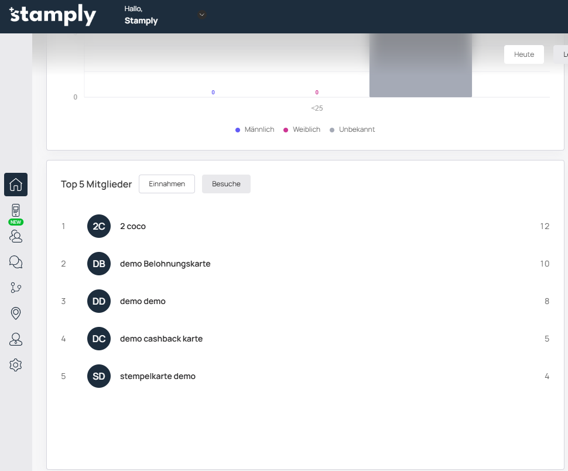The height and width of the screenshot is (471, 568).
Task: Open the mobile card icon marked NEW
Action: click(x=16, y=211)
